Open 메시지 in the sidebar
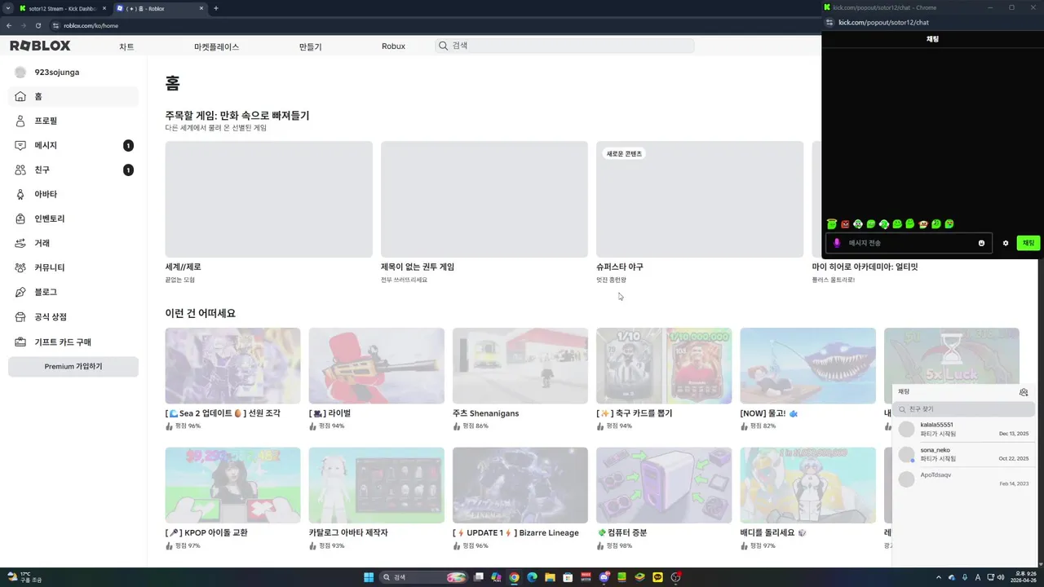The image size is (1044, 587). 73,145
